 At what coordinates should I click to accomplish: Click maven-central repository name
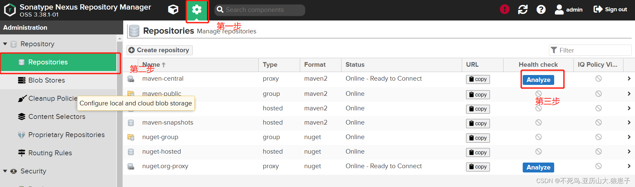click(163, 79)
